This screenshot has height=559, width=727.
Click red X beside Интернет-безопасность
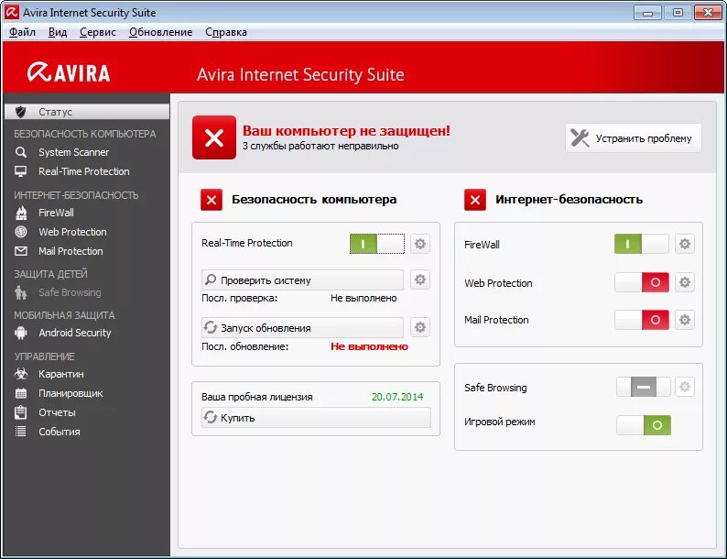(475, 200)
